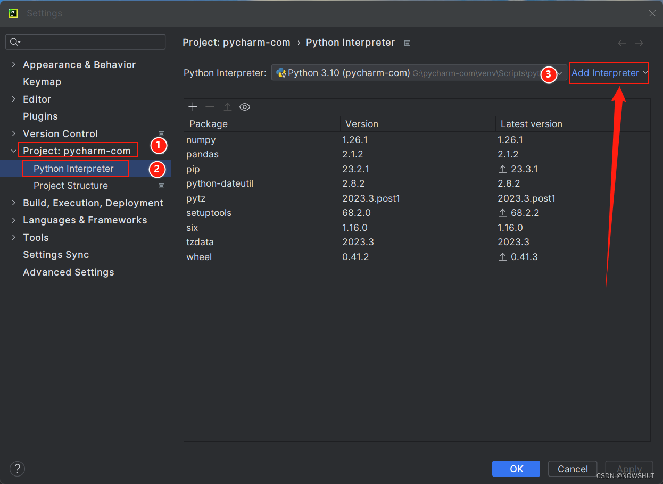Click the PyCharm logo in title bar
The image size is (663, 484).
[14, 13]
